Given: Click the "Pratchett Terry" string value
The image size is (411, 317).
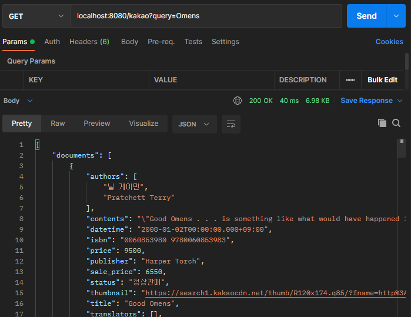Looking at the screenshot, I should pos(139,198).
